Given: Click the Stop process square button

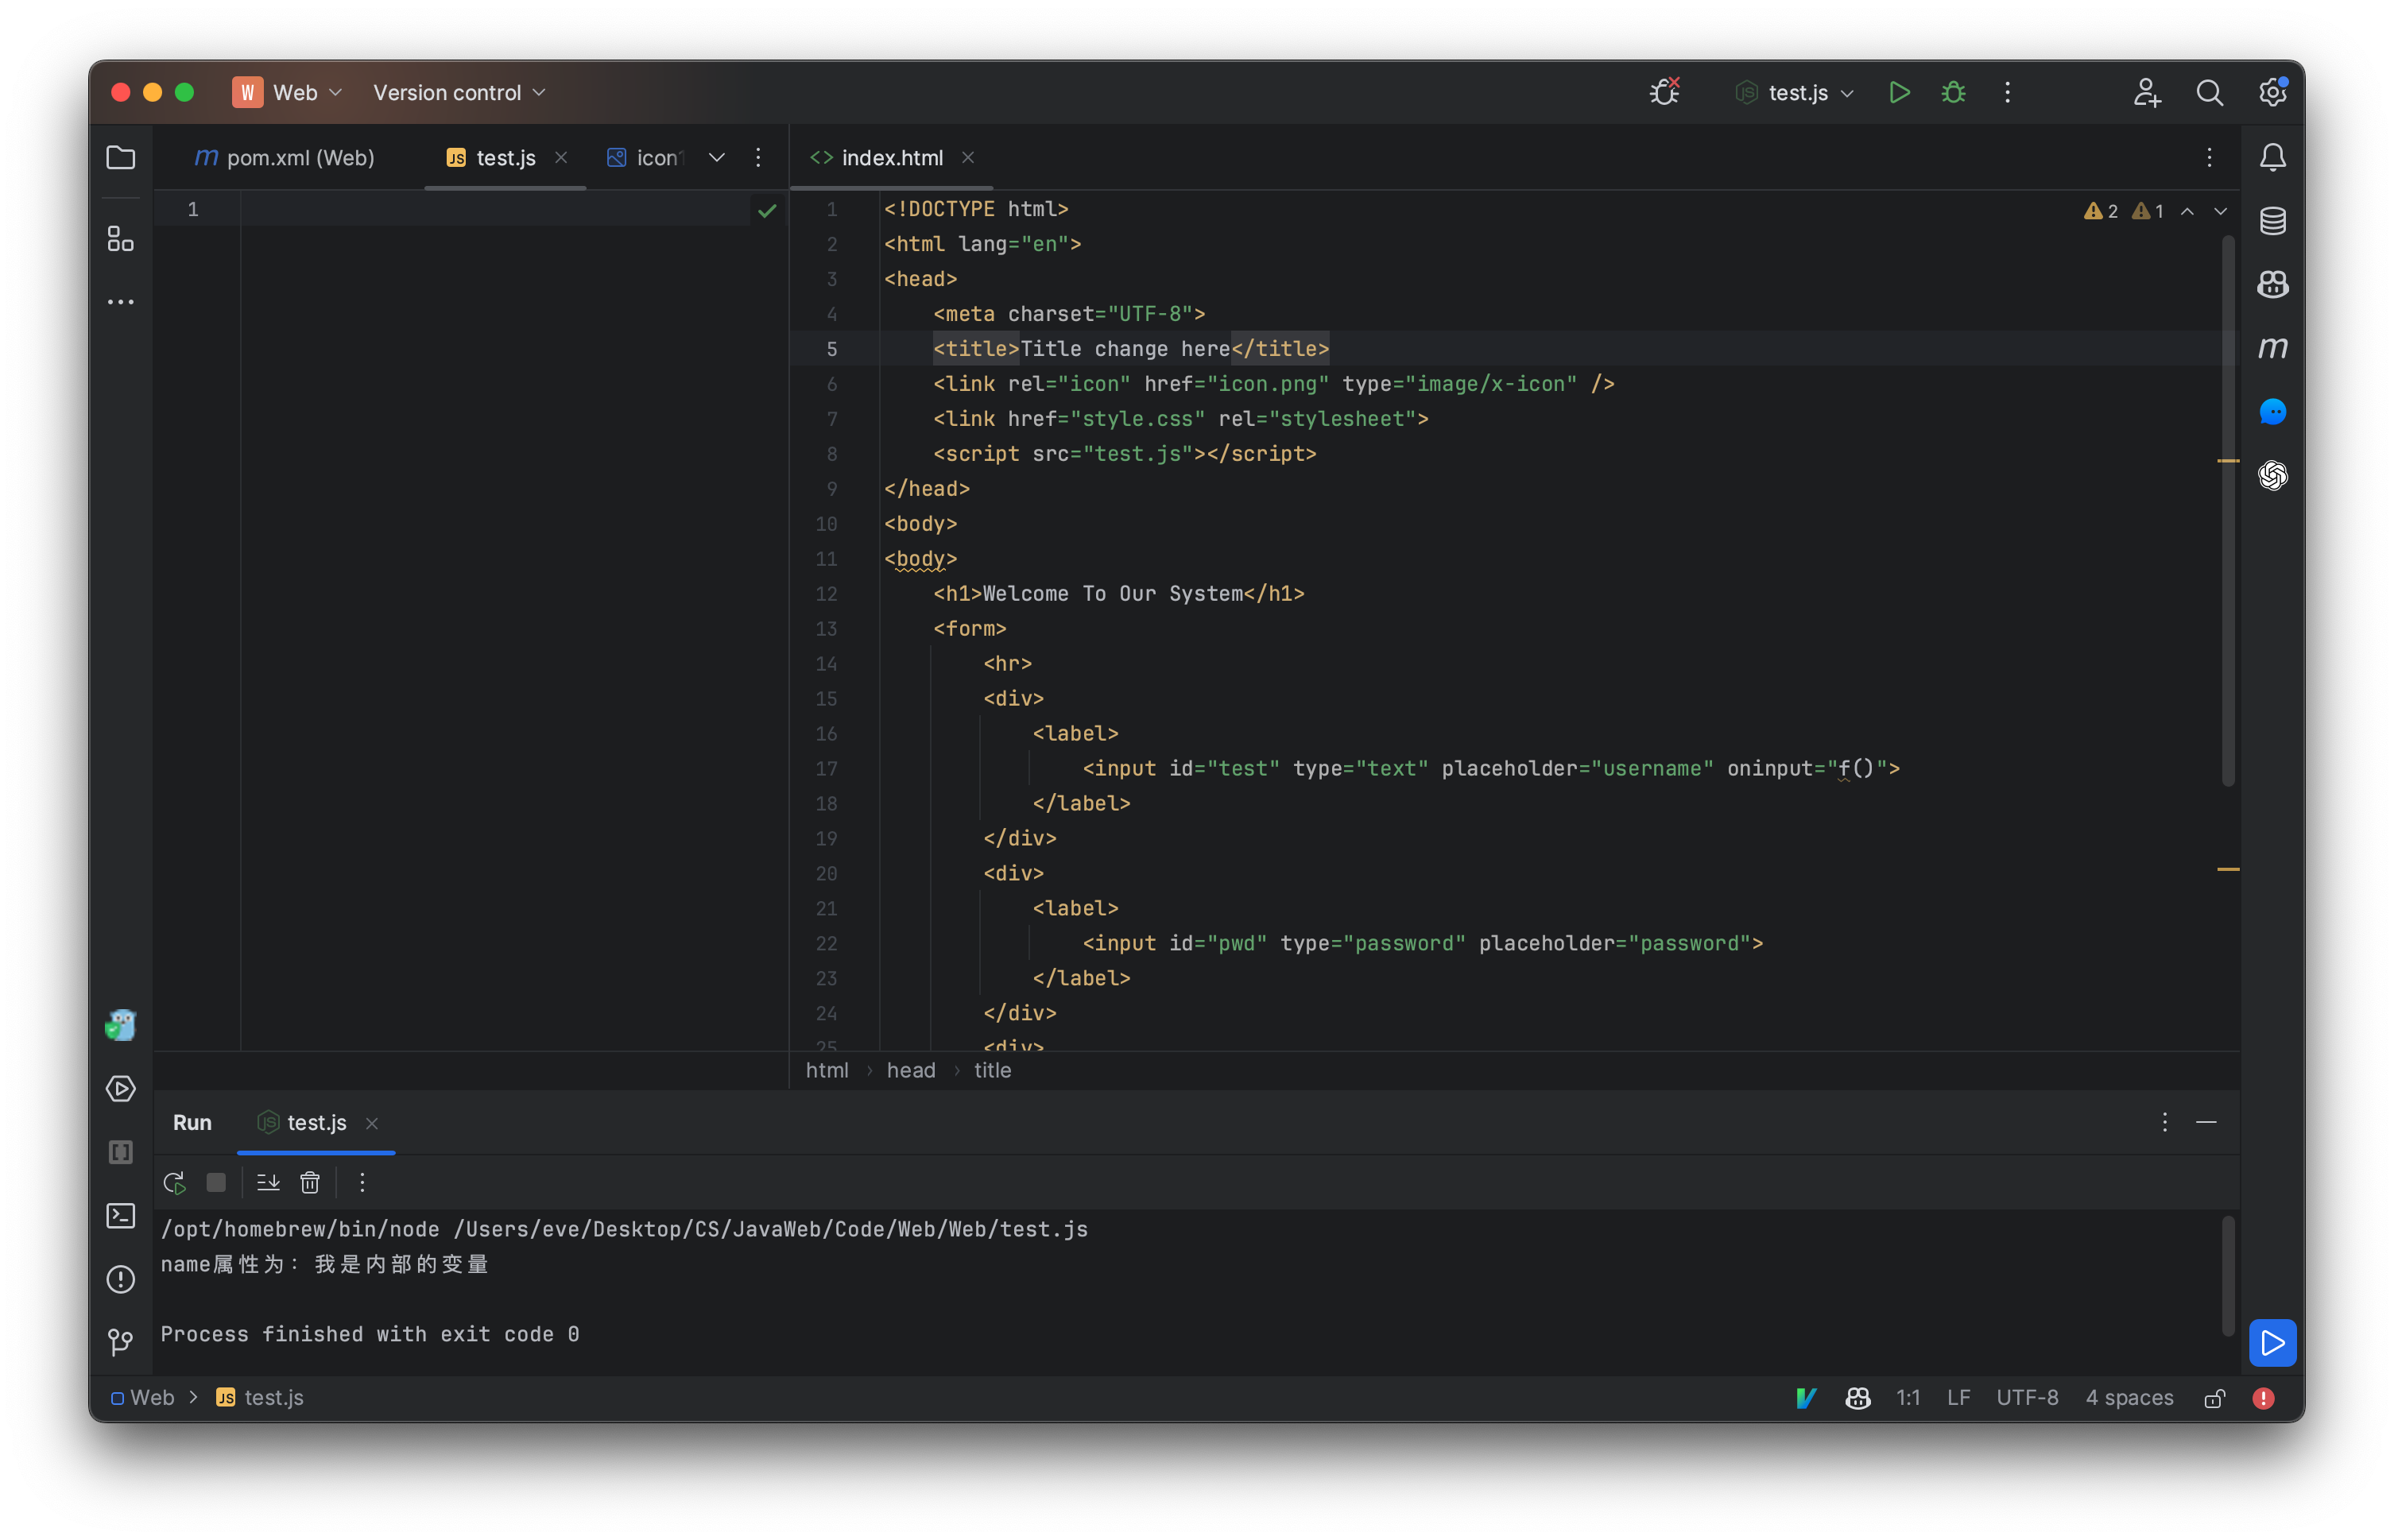Looking at the screenshot, I should pos(216,1183).
